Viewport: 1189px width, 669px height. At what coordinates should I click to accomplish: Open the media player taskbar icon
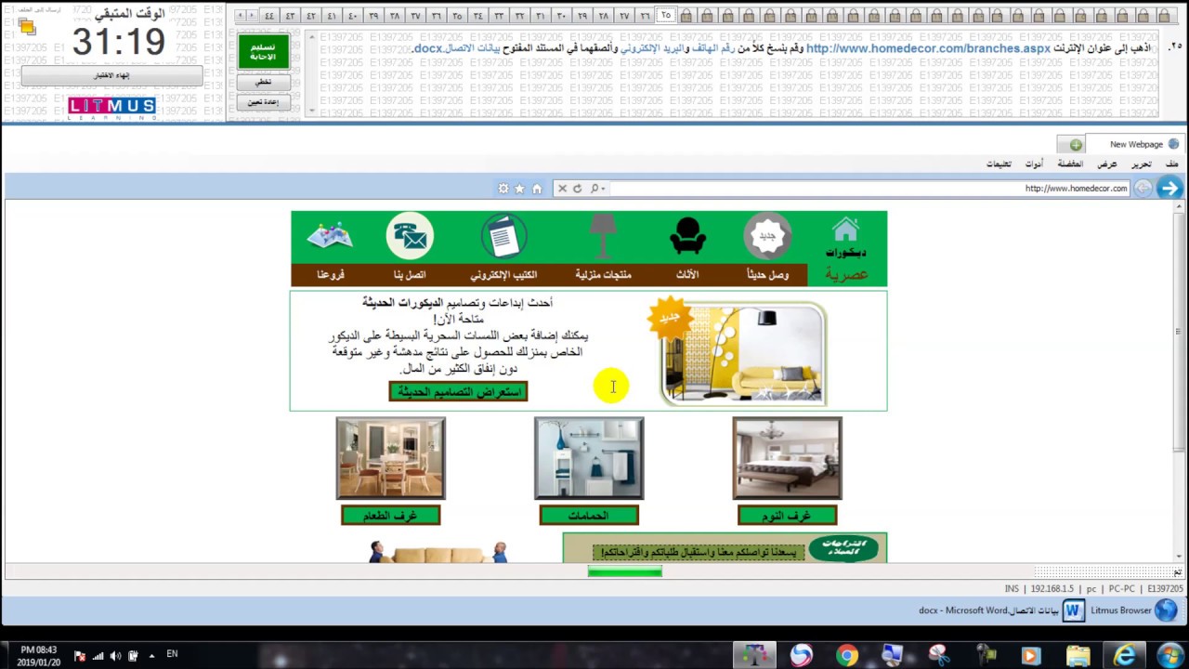[x=1029, y=656]
